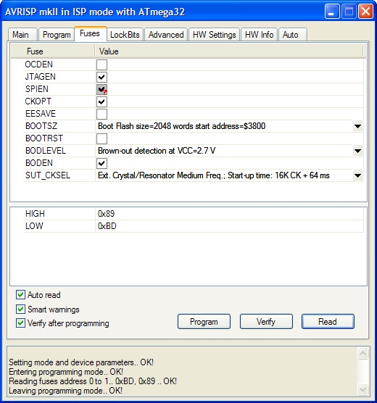Uncheck the JTAGEN fuse
The width and height of the screenshot is (377, 403).
click(101, 77)
